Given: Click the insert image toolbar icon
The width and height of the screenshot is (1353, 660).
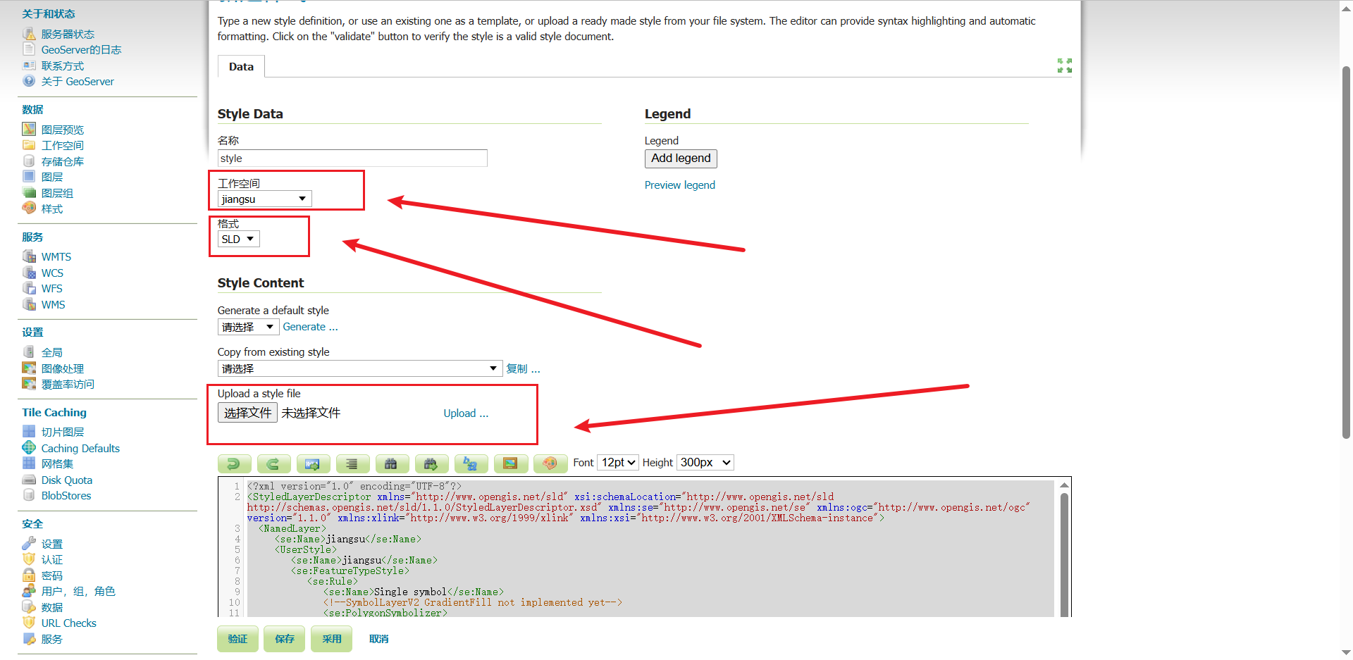Looking at the screenshot, I should click(x=510, y=463).
